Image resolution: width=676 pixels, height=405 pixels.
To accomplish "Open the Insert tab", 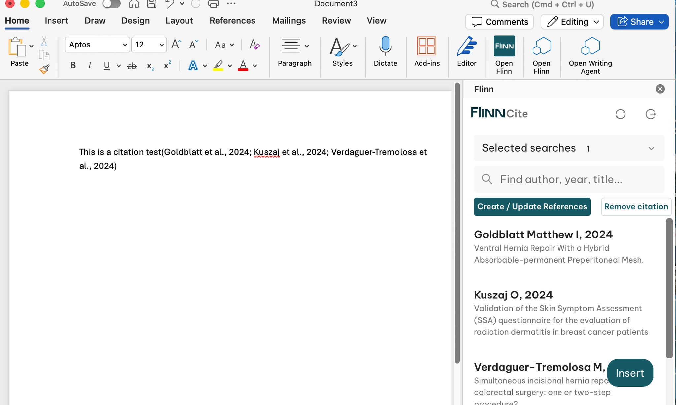I will point(56,21).
